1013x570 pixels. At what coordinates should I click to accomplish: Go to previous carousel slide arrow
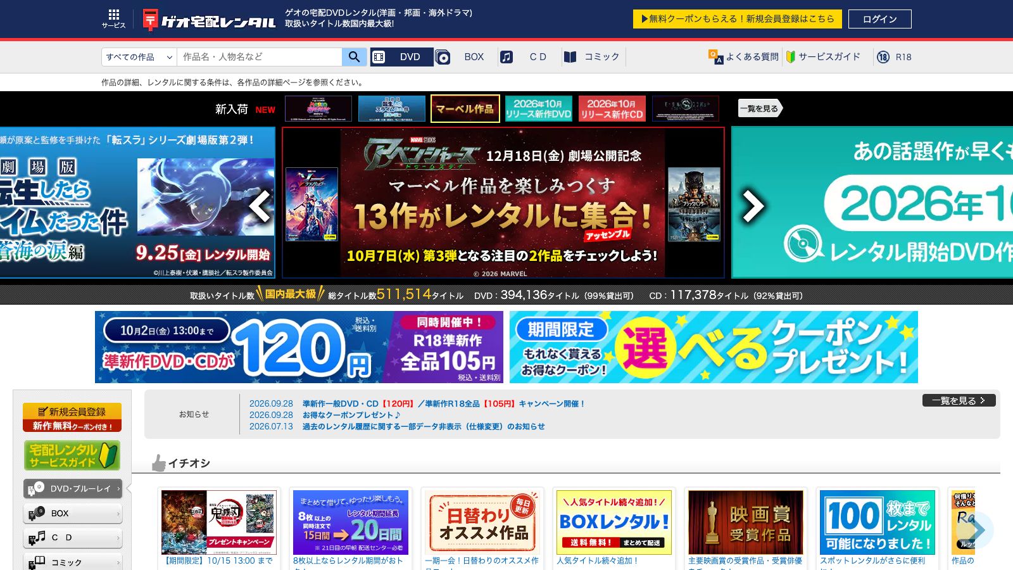pos(260,205)
